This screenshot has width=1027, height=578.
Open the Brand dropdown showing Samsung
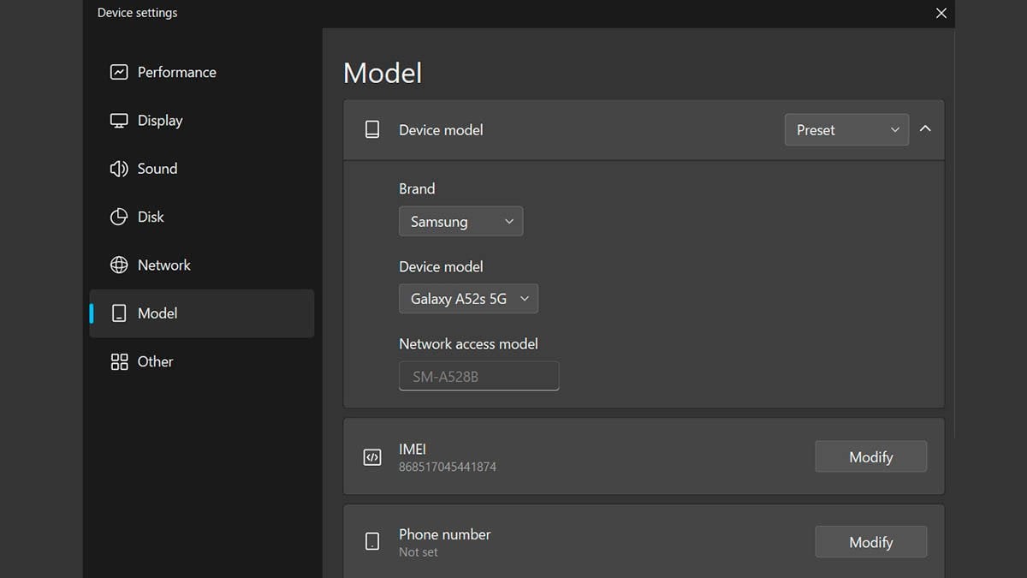pyautogui.click(x=460, y=222)
